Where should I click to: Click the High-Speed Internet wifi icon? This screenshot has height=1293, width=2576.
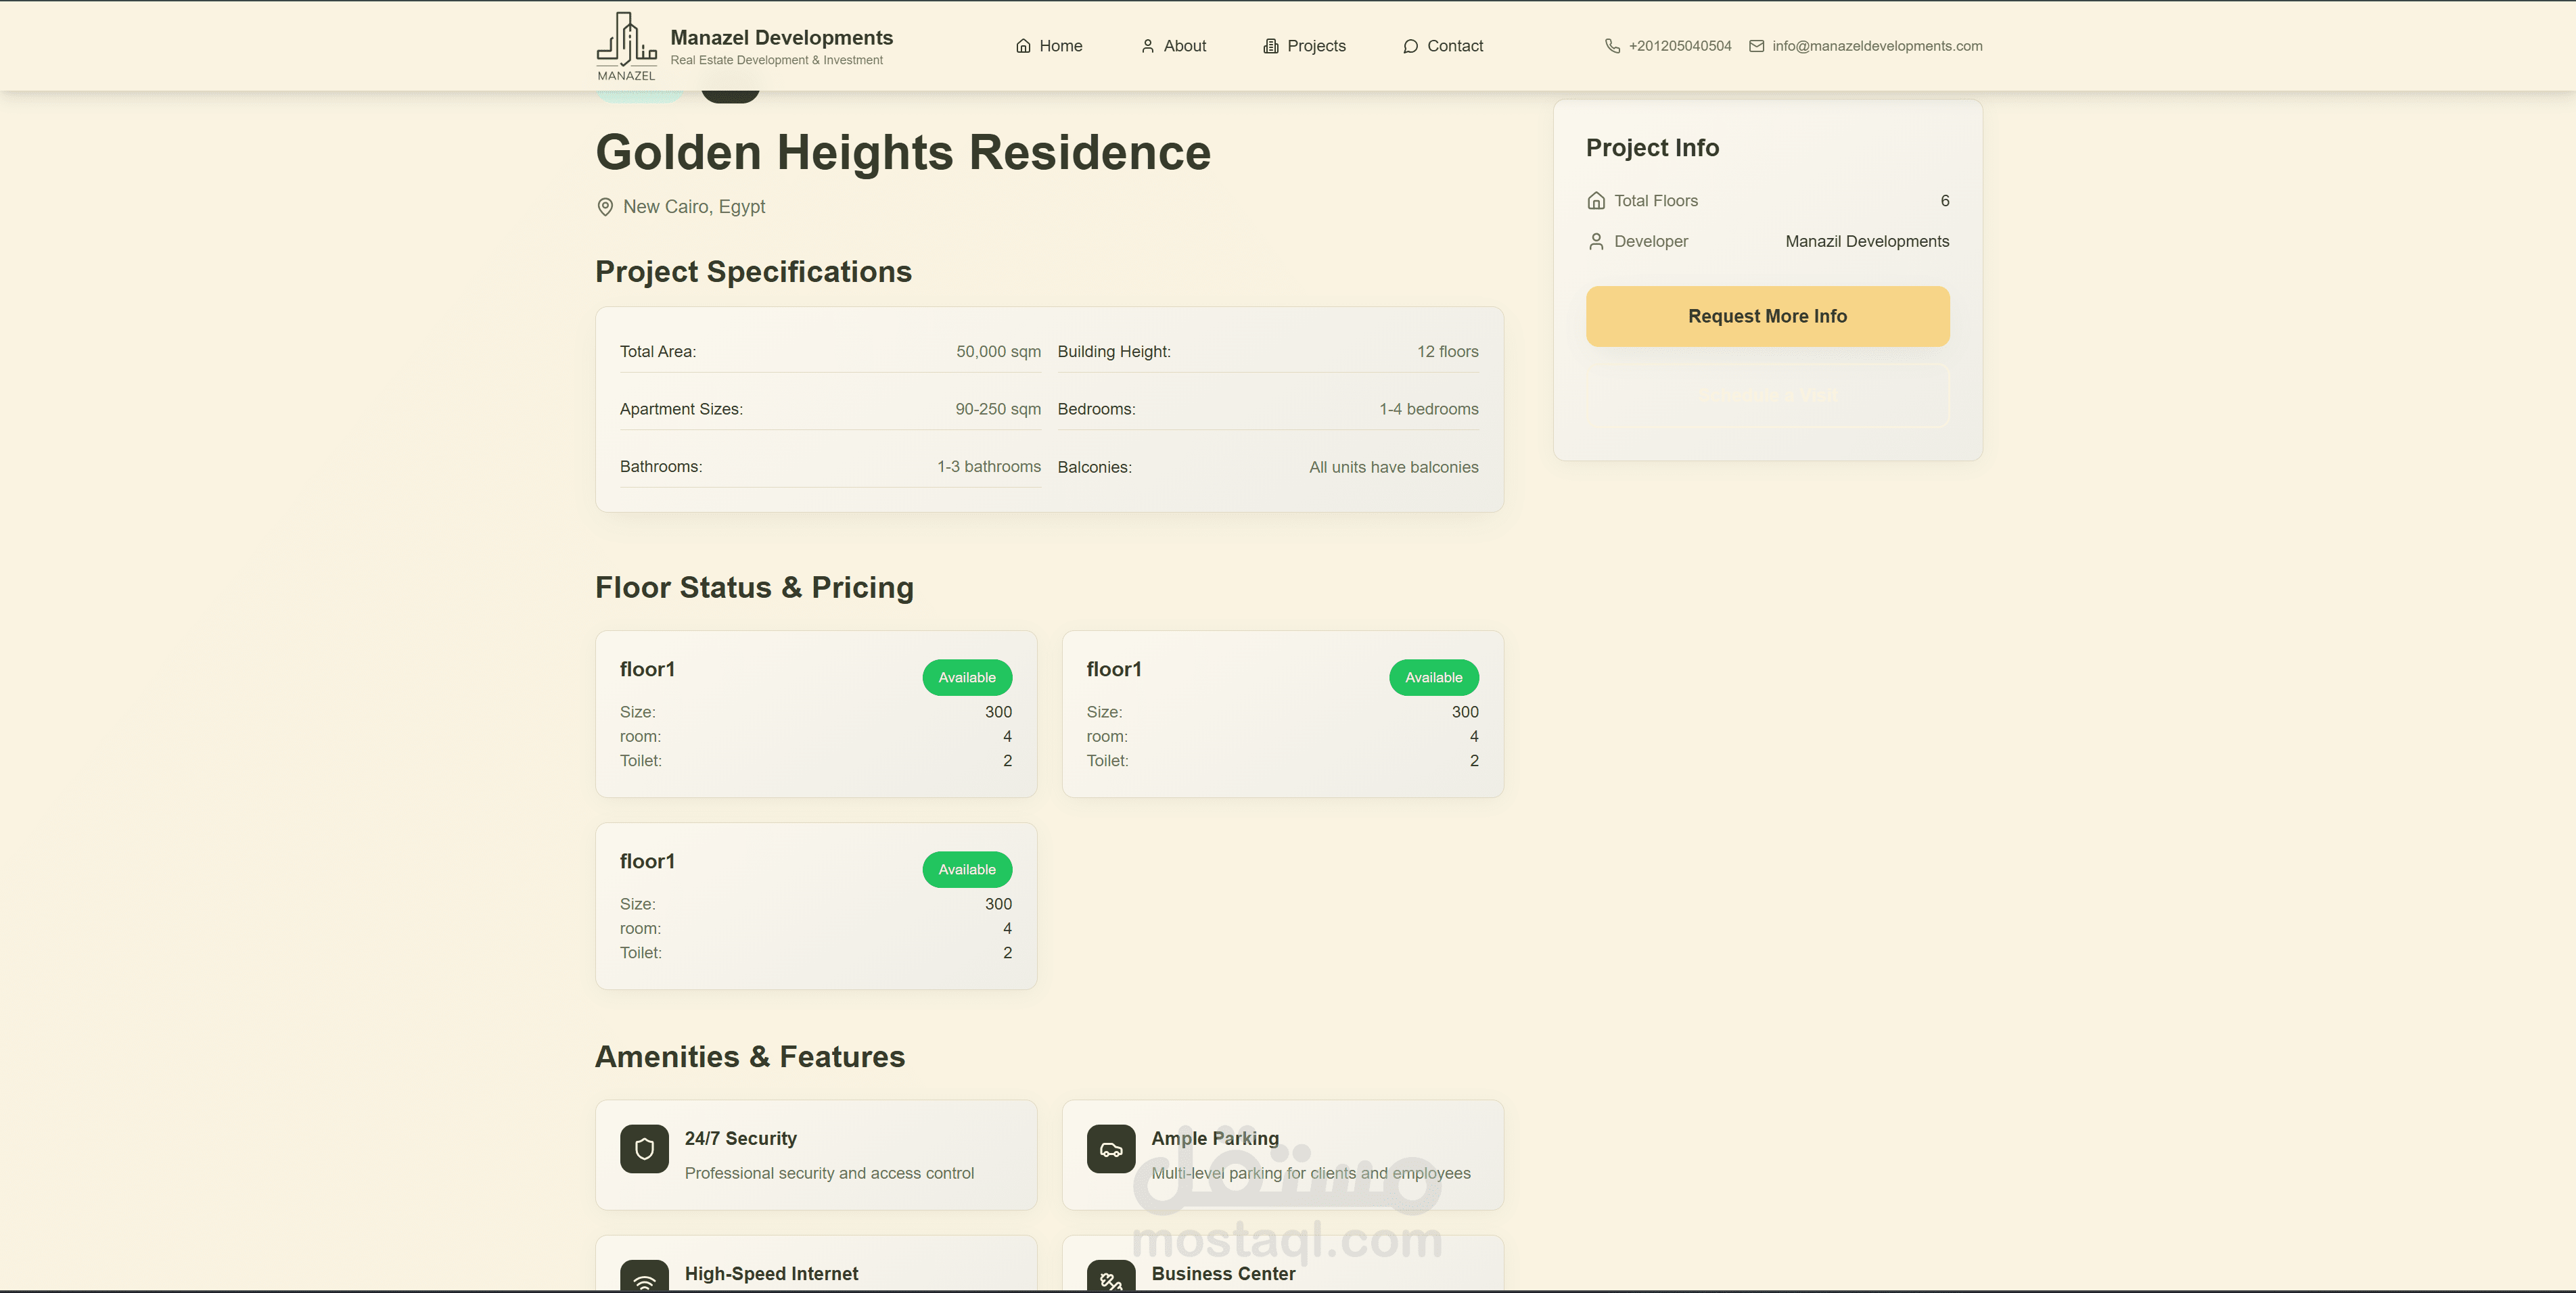coord(644,1278)
